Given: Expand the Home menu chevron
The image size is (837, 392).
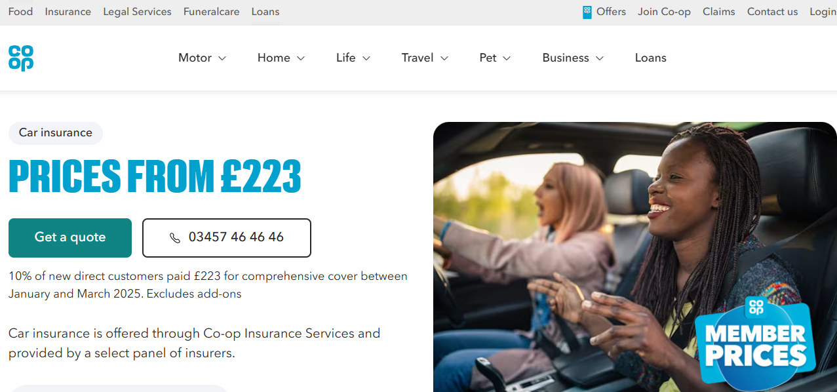Looking at the screenshot, I should click(301, 58).
